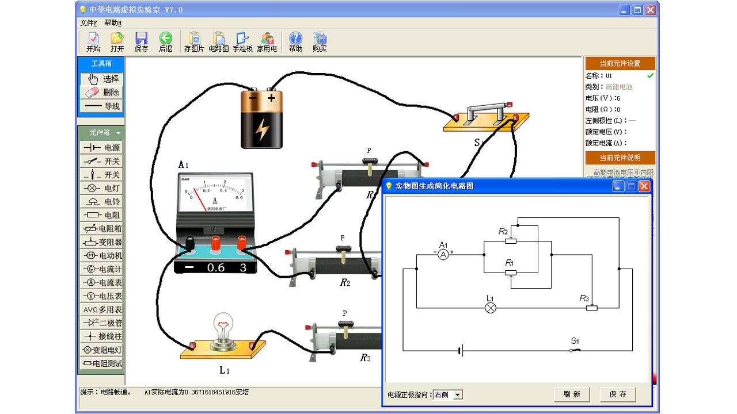Screen dimensions: 737x414
Task: Select the 电流表 ammeter component
Action: [x=101, y=282]
